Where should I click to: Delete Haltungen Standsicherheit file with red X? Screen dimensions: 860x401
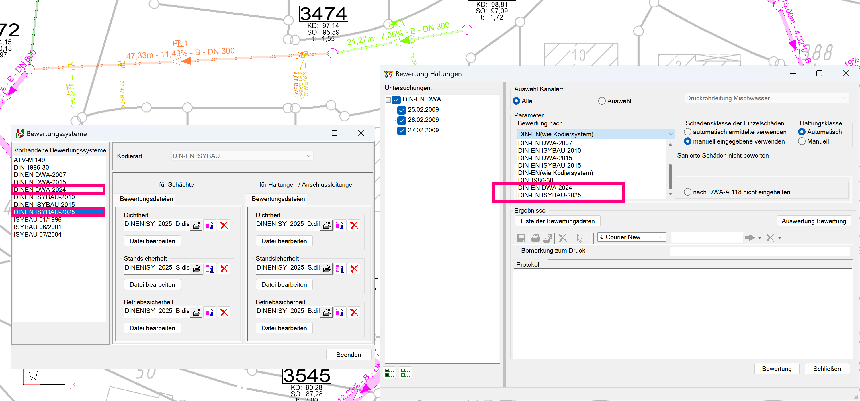[354, 269]
